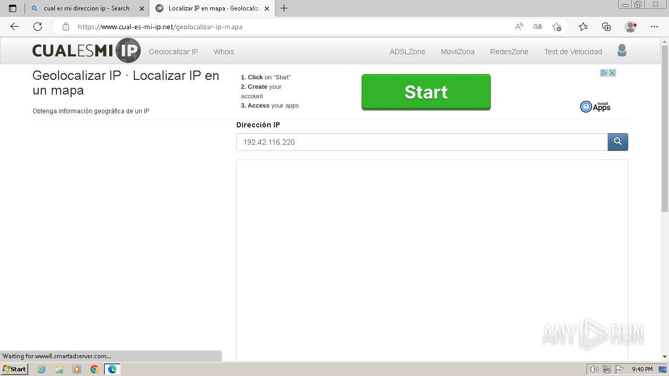
Task: Click the browser address bar URL
Action: [x=160, y=27]
